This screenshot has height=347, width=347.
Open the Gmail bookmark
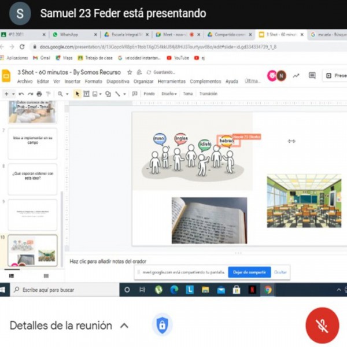(42, 58)
